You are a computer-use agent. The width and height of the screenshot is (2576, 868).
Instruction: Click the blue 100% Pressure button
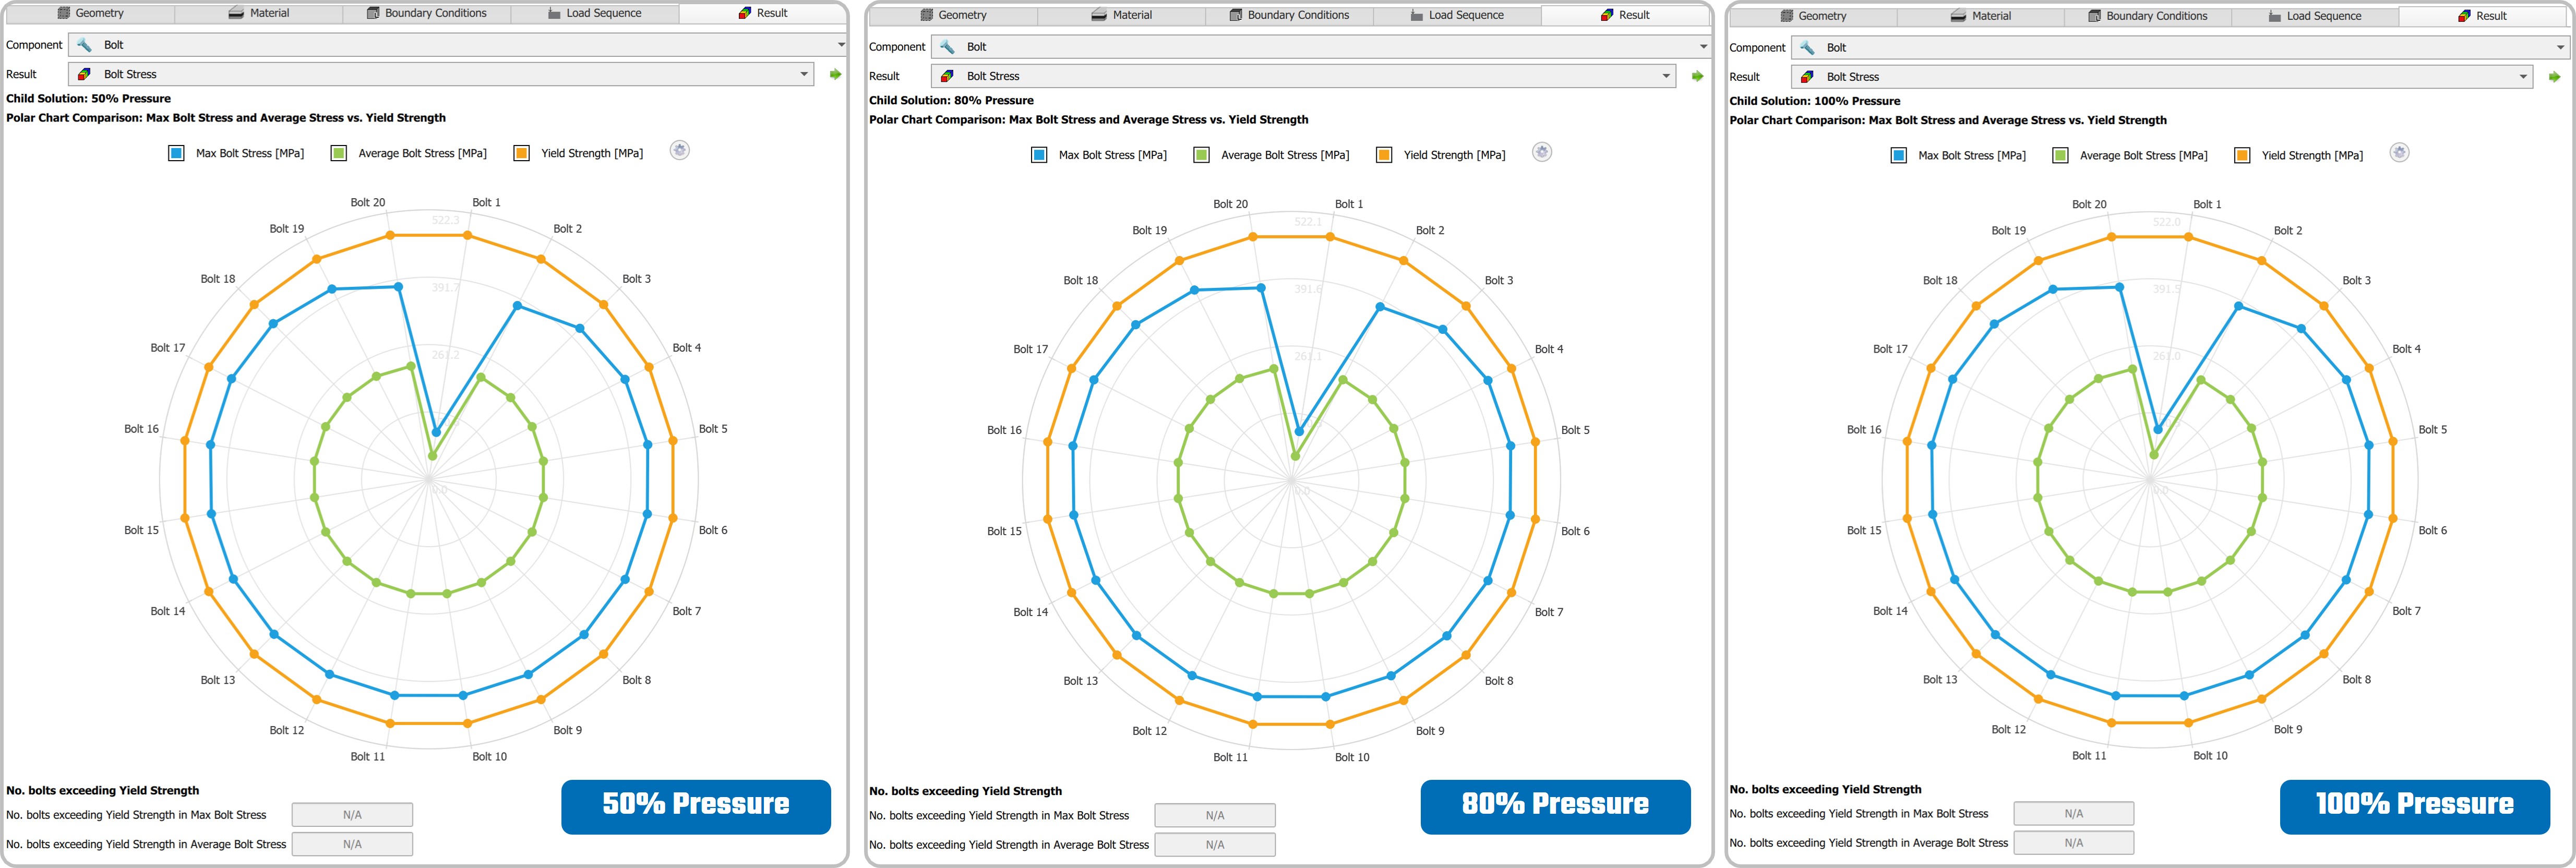point(2414,806)
